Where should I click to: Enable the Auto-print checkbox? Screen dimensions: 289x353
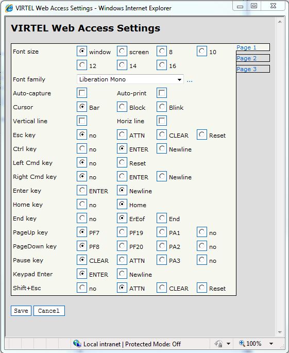(162, 93)
